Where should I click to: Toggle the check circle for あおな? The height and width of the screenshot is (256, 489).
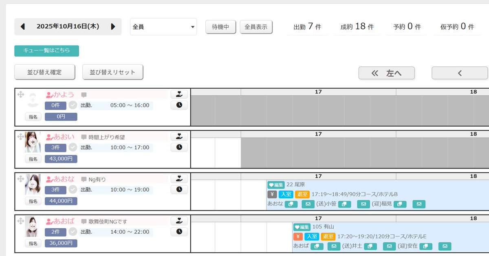[73, 190]
